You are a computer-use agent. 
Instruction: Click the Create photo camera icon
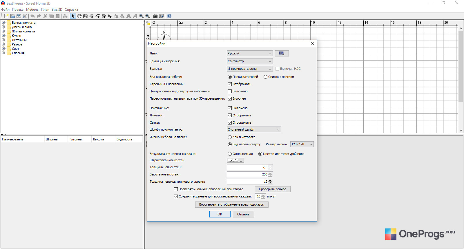coord(155,16)
